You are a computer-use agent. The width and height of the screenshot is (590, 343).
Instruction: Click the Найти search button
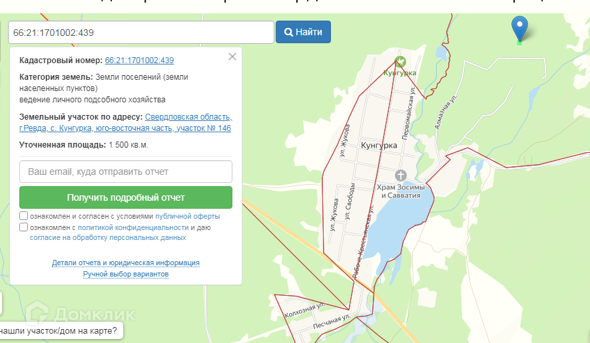click(303, 32)
